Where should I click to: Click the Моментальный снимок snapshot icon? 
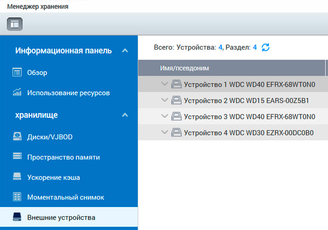[17, 197]
